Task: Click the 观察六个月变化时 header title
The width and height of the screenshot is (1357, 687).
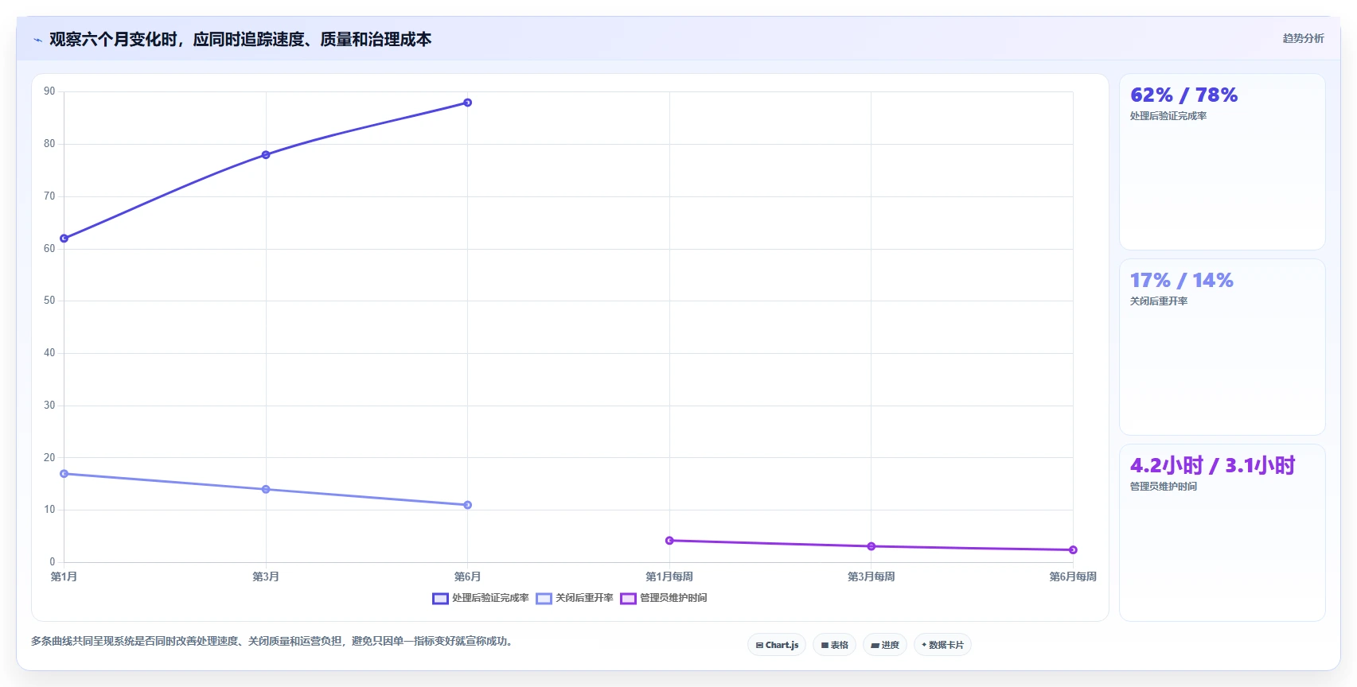Action: point(240,39)
